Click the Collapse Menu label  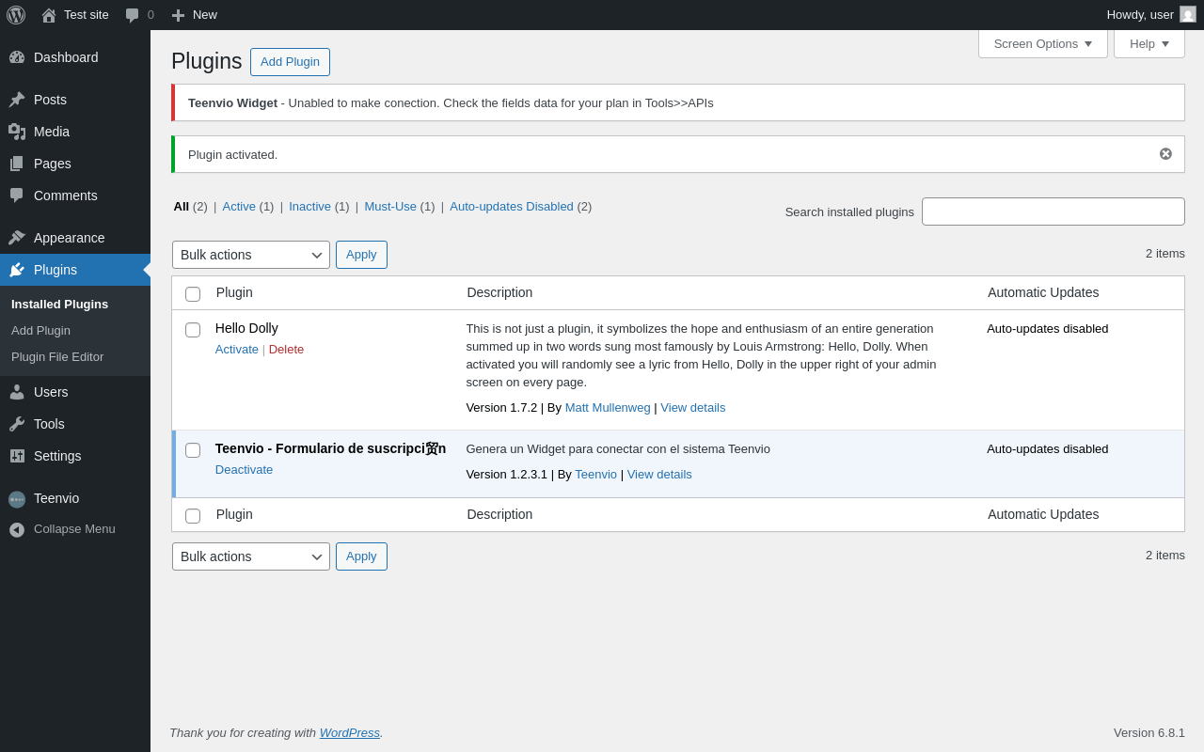pyautogui.click(x=74, y=529)
